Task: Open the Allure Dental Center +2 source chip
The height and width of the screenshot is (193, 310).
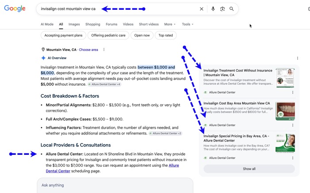Action: [165, 134]
